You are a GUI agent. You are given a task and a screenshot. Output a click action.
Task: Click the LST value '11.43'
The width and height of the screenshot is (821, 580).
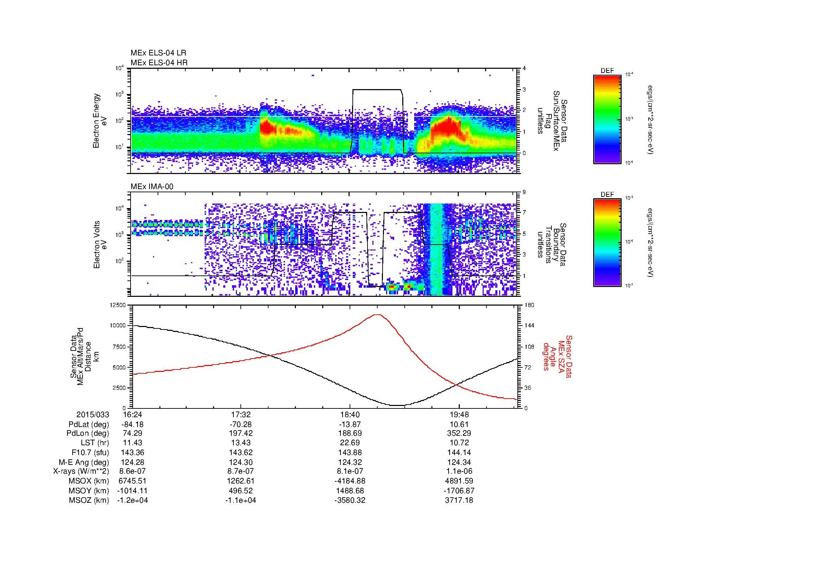132,443
